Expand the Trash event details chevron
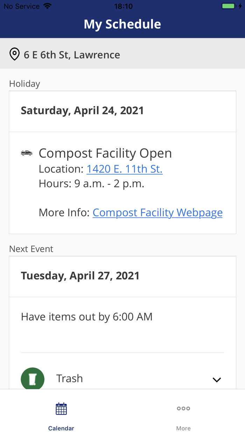Viewport: 245px width, 436px height. (x=217, y=380)
